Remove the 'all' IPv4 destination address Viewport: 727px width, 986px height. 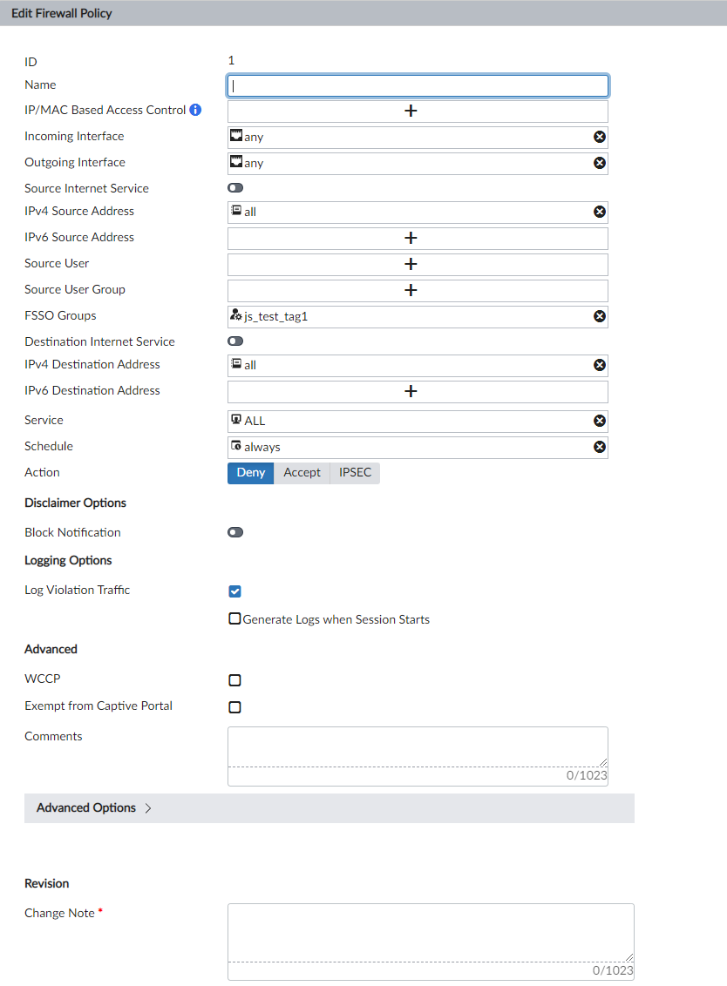pos(599,365)
